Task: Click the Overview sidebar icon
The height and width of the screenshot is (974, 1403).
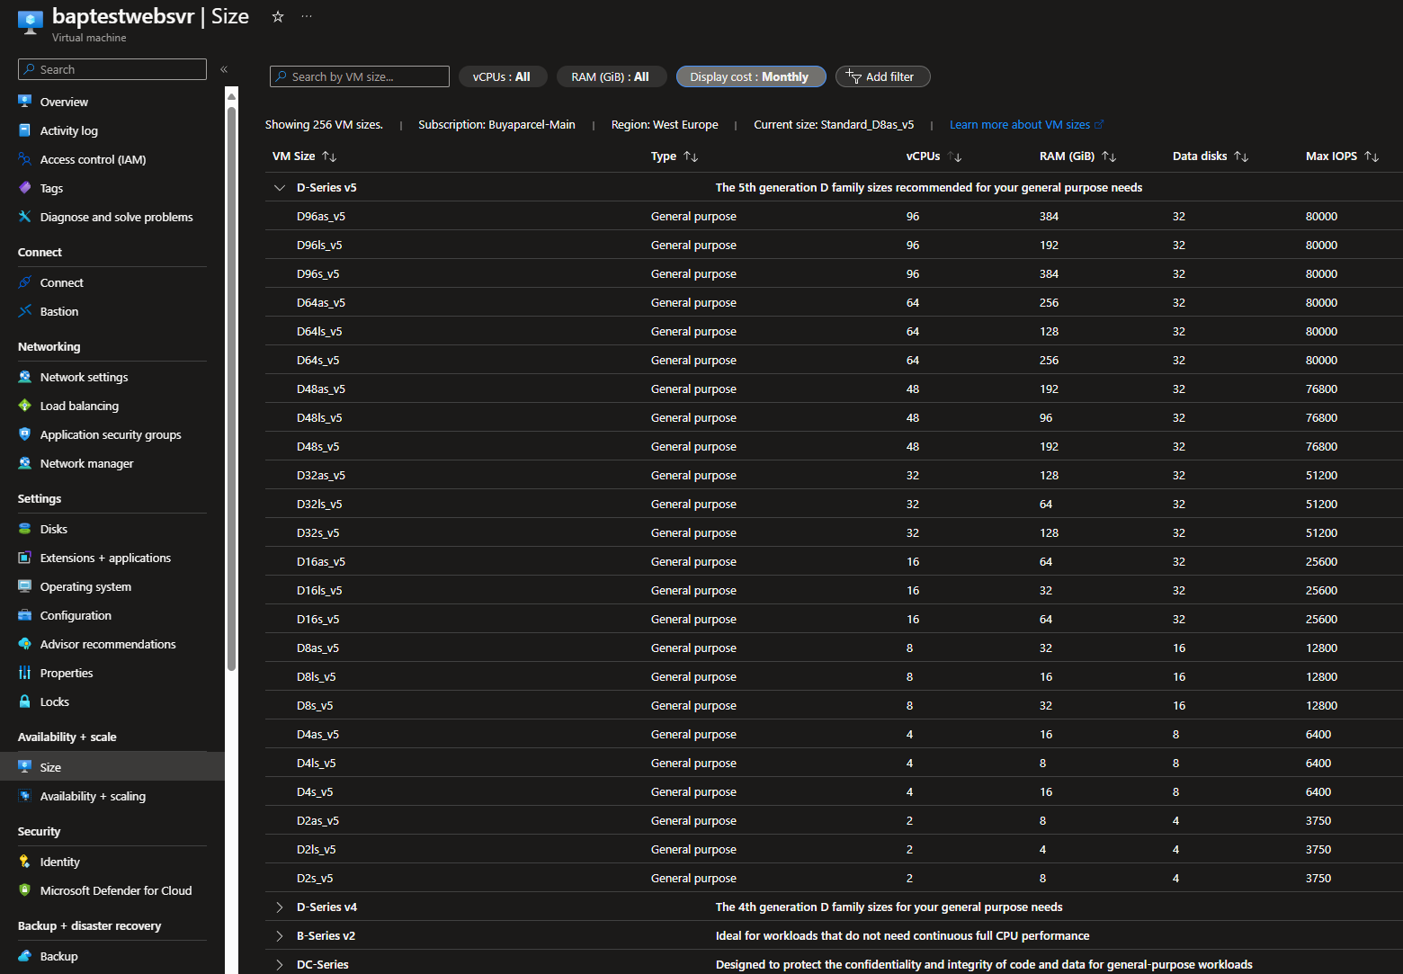Action: [25, 102]
